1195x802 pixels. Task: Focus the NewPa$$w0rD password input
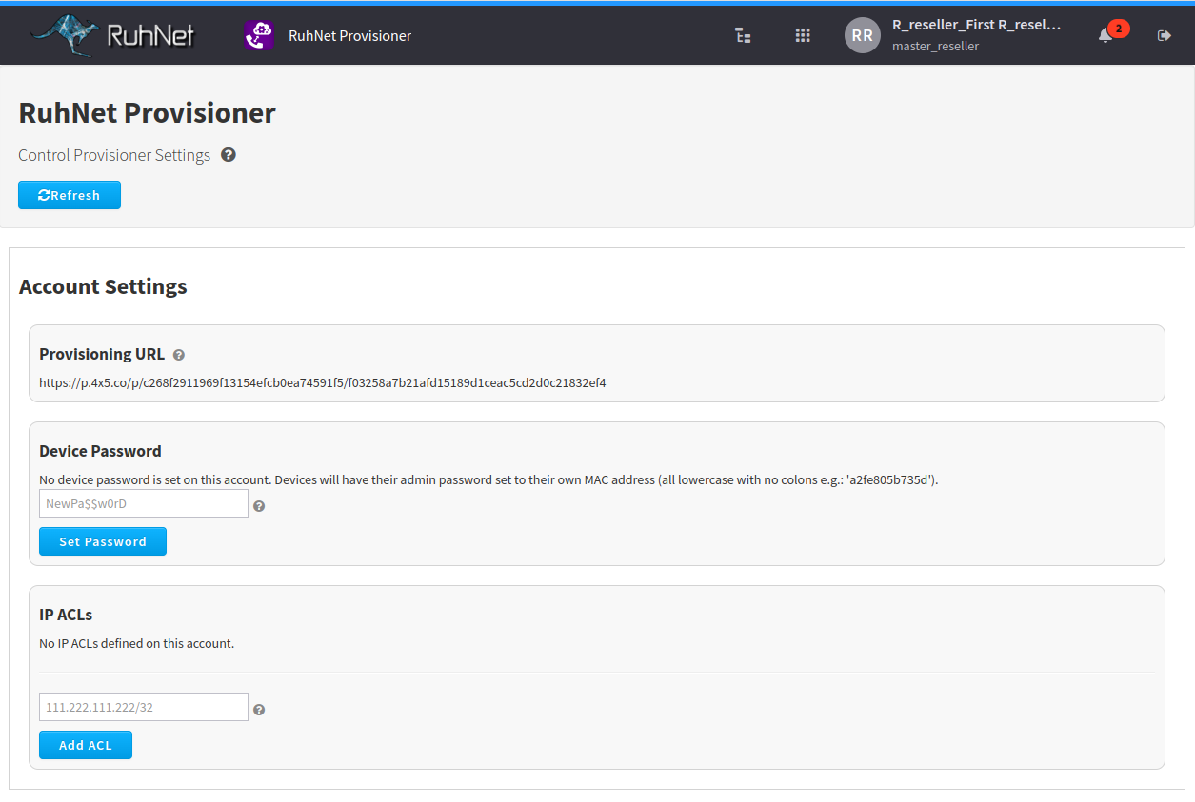point(144,503)
